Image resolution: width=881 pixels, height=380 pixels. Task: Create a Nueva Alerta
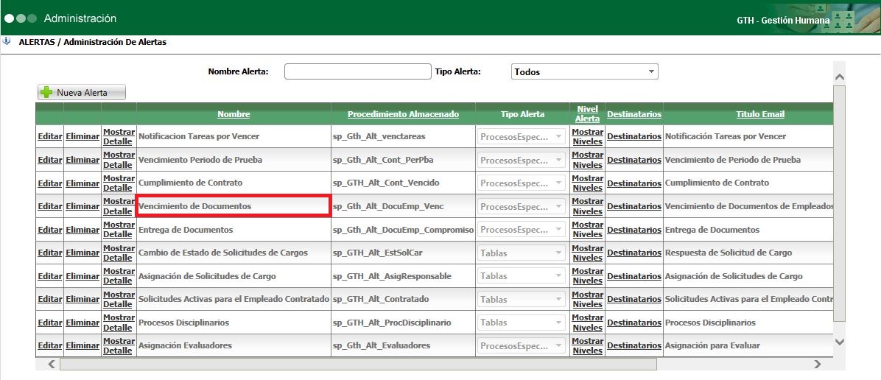[82, 92]
